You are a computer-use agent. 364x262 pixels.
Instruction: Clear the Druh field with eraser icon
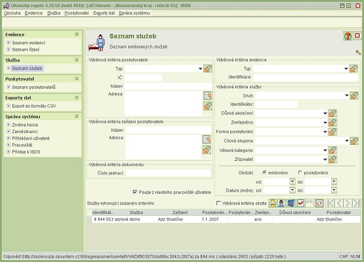(354, 95)
